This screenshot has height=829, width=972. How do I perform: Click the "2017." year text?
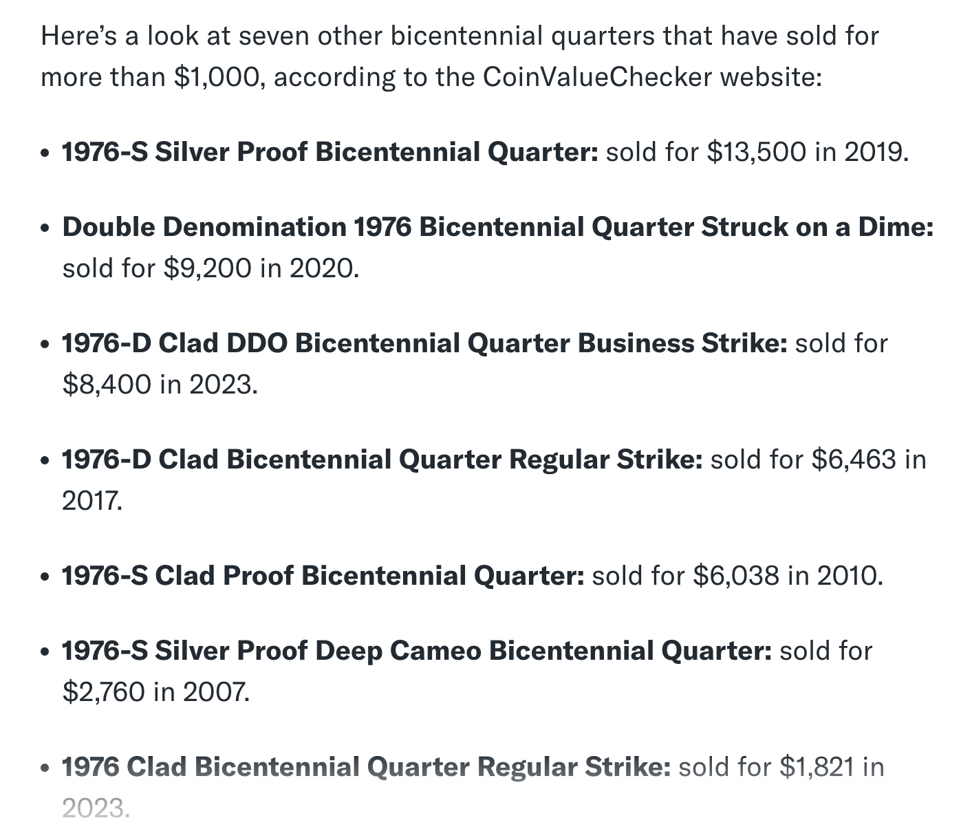click(x=92, y=500)
